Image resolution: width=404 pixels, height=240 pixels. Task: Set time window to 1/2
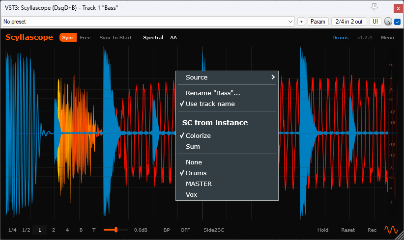(26, 230)
